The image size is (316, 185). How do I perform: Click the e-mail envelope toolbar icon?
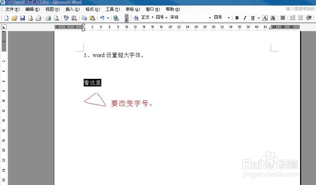[38, 18]
